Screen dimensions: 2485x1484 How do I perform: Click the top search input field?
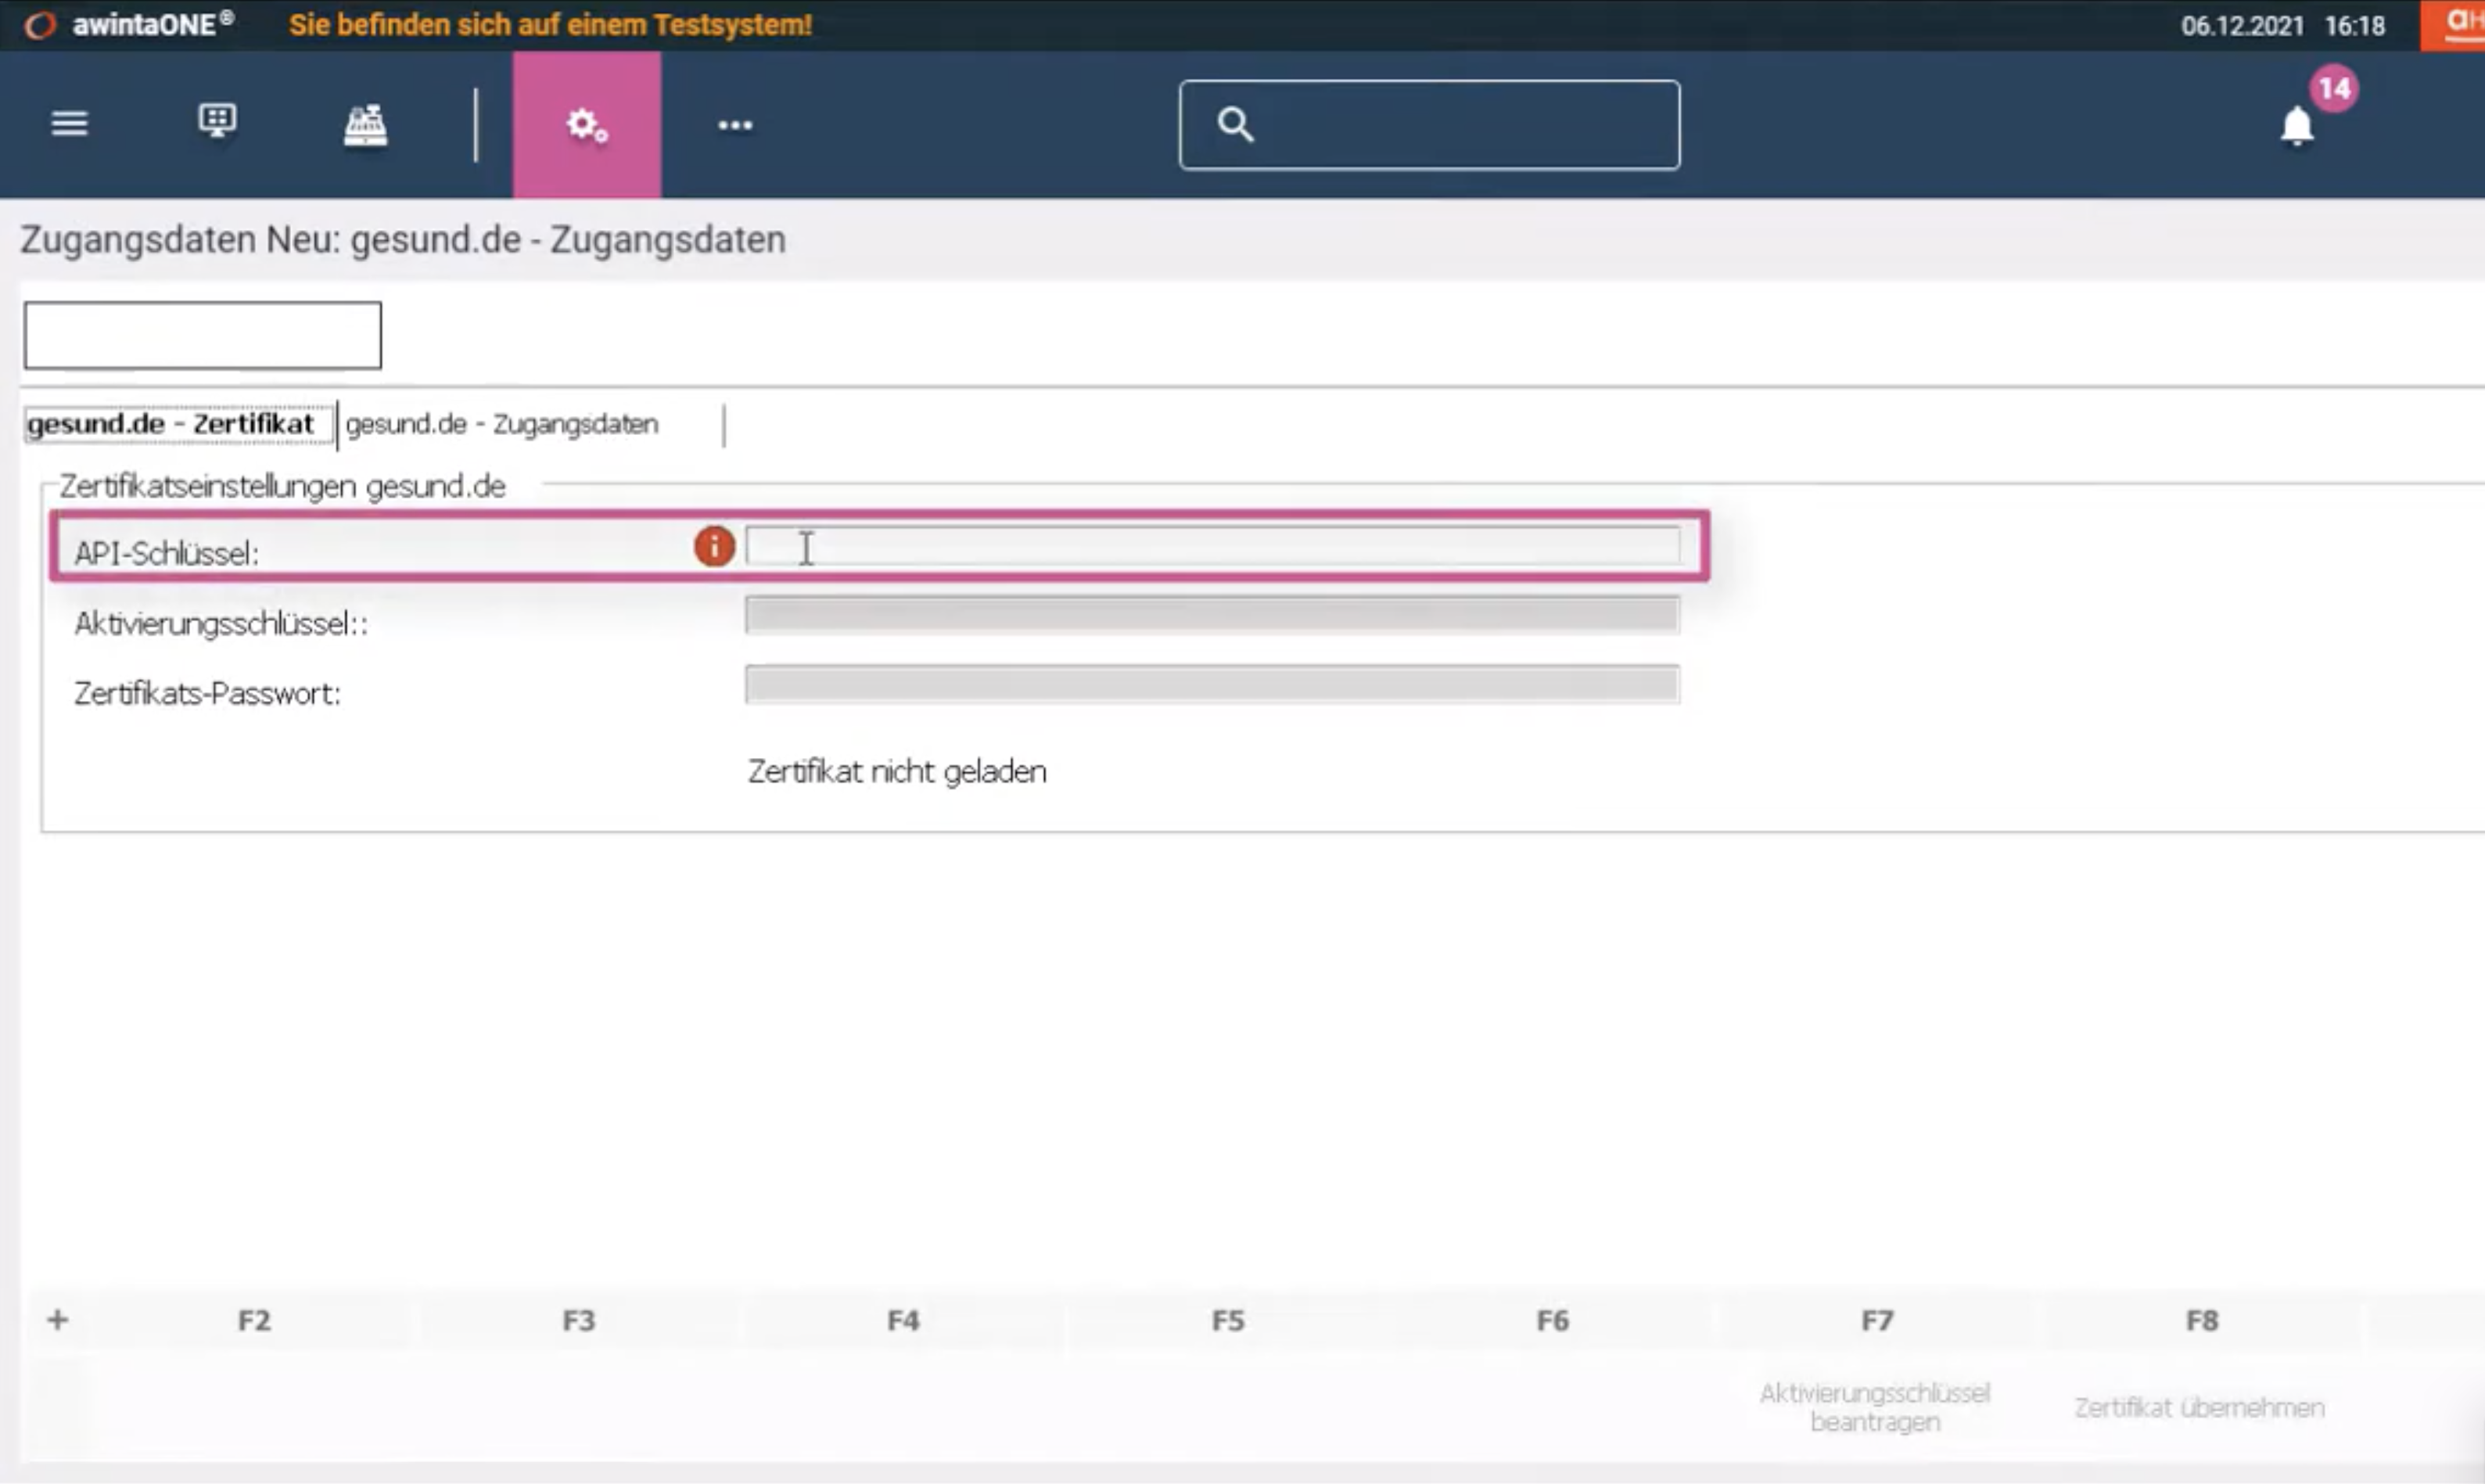(1429, 125)
